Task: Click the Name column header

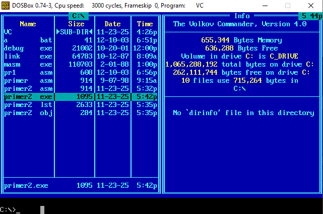Action: point(28,24)
